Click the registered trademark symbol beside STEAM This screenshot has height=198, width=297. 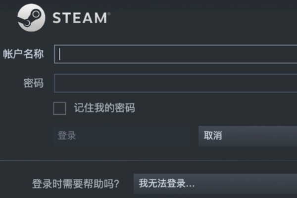pyautogui.click(x=108, y=14)
